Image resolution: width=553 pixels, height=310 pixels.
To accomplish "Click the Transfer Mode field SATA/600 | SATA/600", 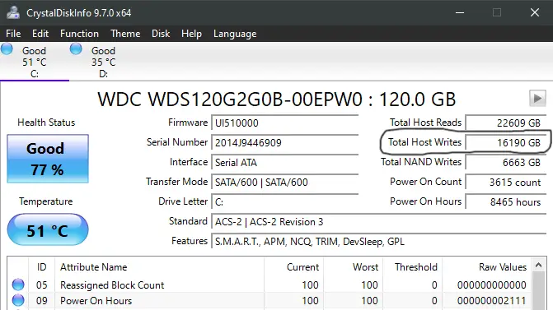I will 285,183.
